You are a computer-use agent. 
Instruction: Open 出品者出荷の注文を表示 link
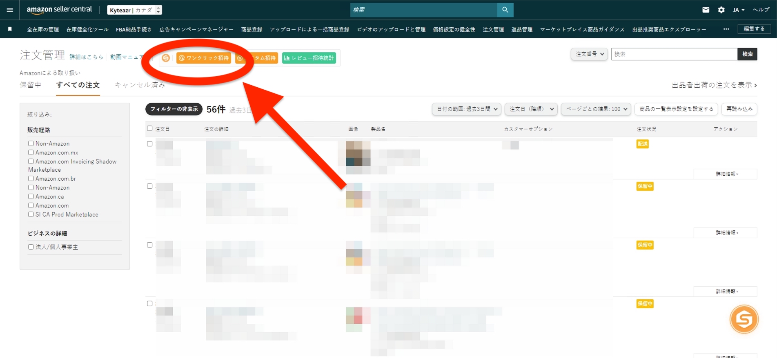(715, 85)
